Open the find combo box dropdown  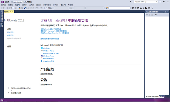pyautogui.click(x=130, y=8)
